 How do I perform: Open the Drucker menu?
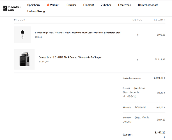[71, 5]
